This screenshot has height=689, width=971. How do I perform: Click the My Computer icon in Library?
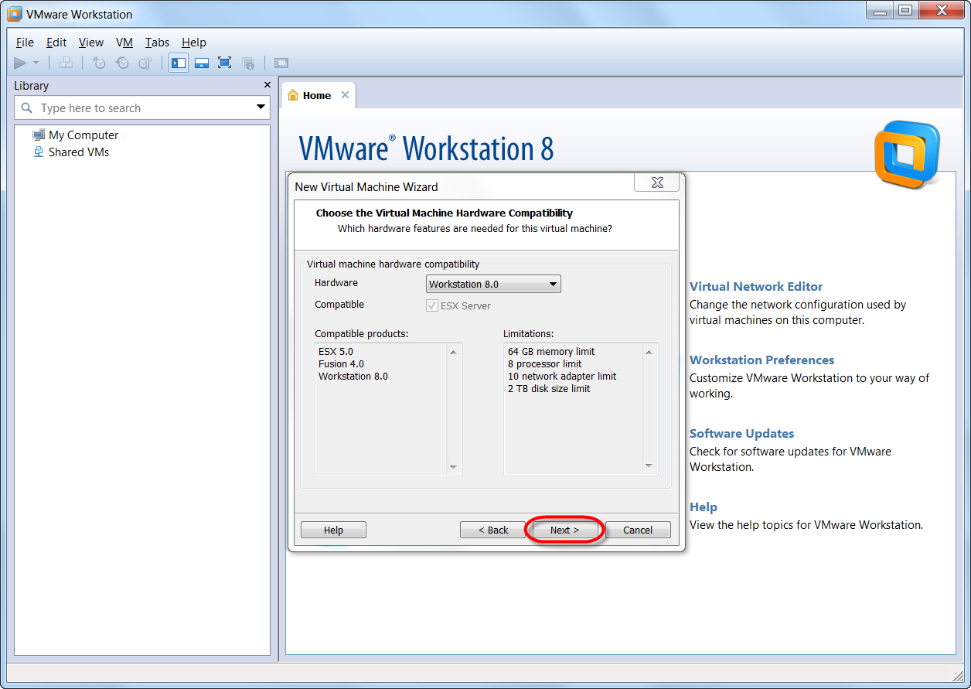(x=39, y=135)
